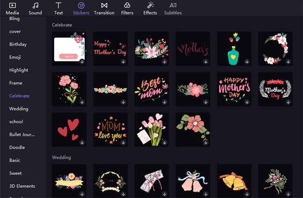Open the Sound tab

tap(35, 9)
